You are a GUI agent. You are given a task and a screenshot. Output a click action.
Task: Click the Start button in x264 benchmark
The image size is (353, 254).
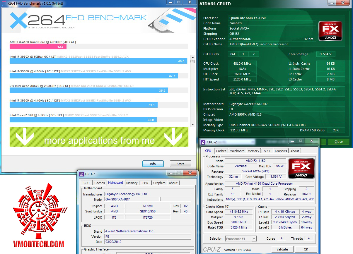tap(180, 164)
